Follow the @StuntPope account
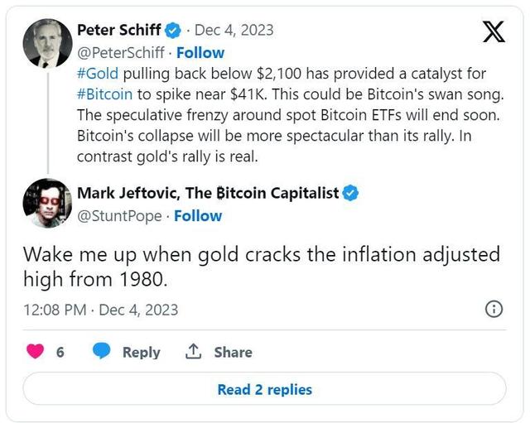The height and width of the screenshot is (423, 530). [198, 216]
